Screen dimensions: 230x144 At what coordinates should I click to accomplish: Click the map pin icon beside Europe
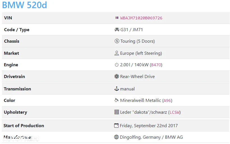point(117,53)
